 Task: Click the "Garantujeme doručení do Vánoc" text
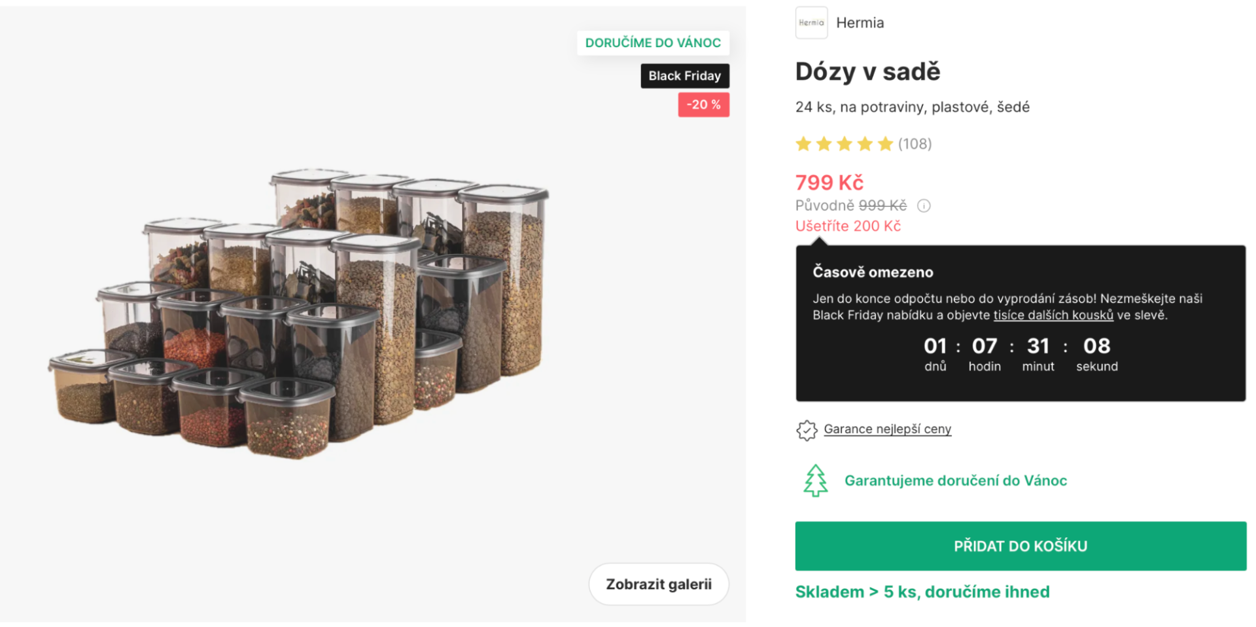955,481
